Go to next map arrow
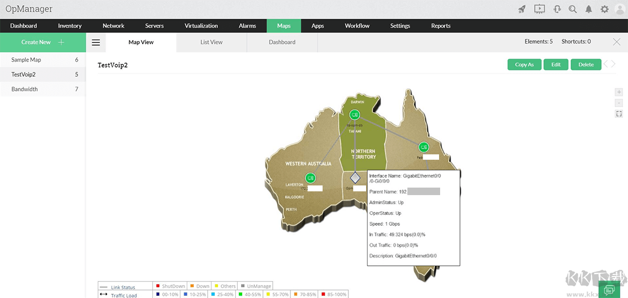The height and width of the screenshot is (298, 628). pos(613,64)
